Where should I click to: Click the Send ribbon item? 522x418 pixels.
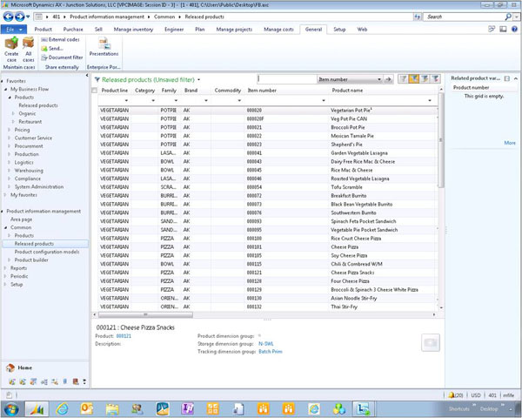55,49
